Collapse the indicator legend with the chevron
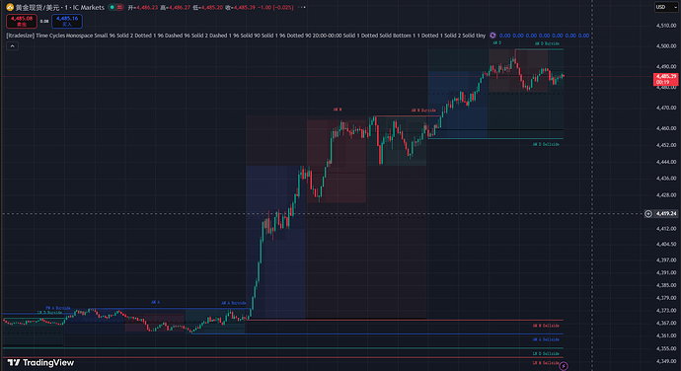The image size is (681, 371). click(x=12, y=46)
